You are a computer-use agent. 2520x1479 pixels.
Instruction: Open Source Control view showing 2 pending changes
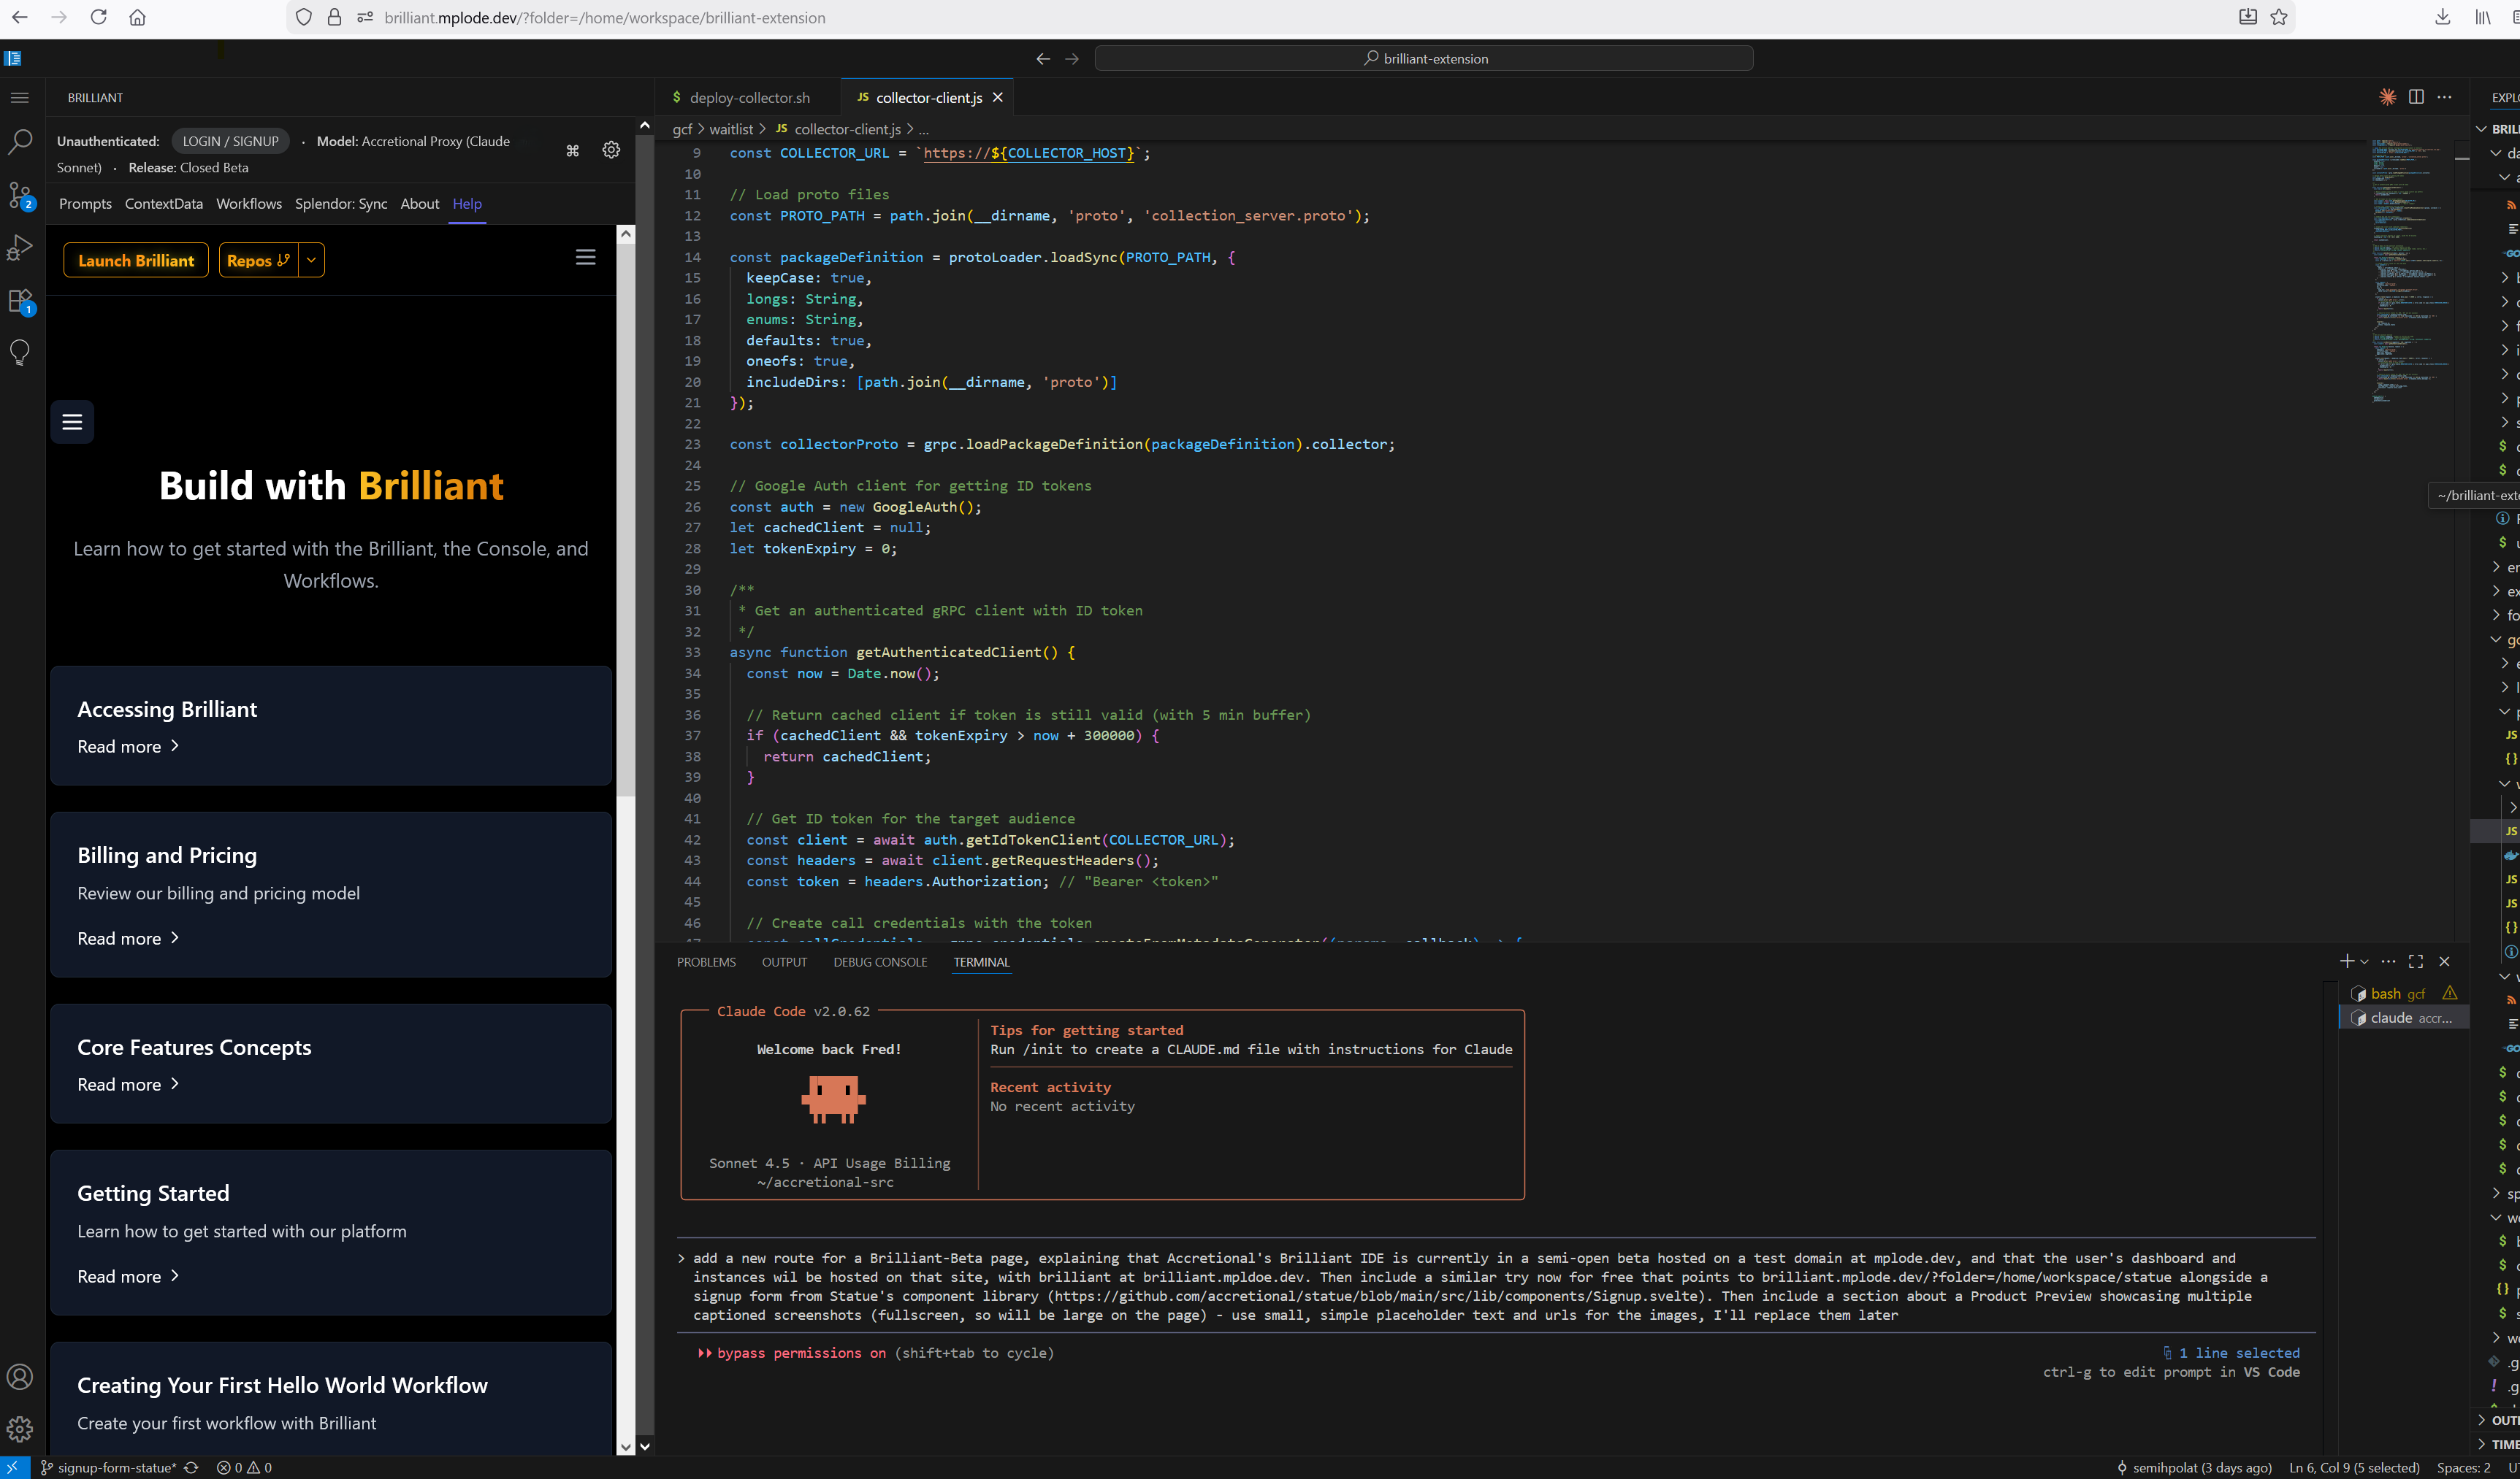(20, 195)
